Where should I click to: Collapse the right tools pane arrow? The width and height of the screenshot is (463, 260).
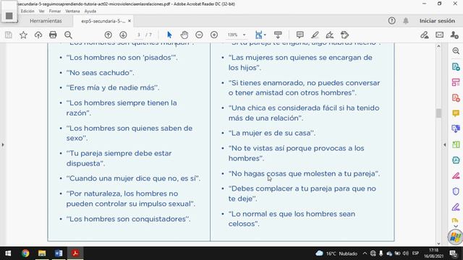click(445, 144)
